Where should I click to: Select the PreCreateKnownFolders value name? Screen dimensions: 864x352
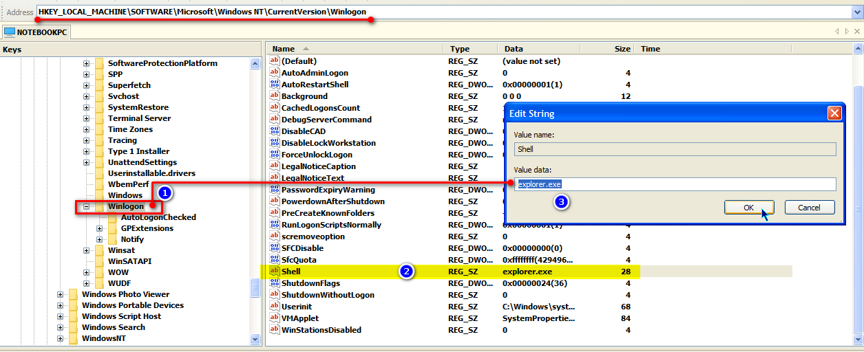tap(328, 213)
